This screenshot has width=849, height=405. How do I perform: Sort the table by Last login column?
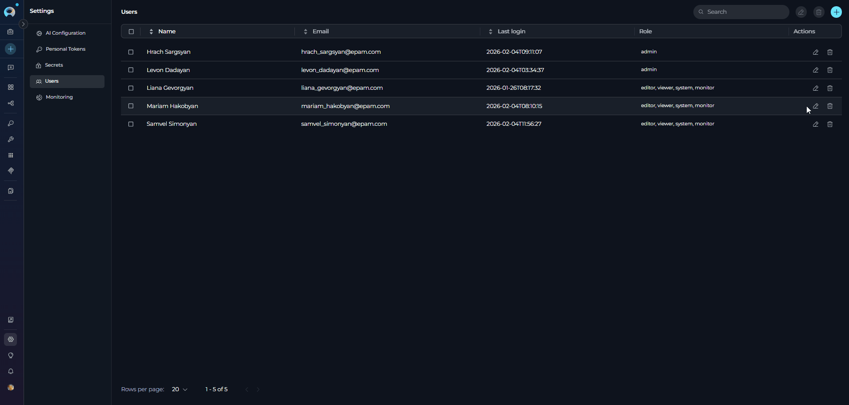coord(511,32)
